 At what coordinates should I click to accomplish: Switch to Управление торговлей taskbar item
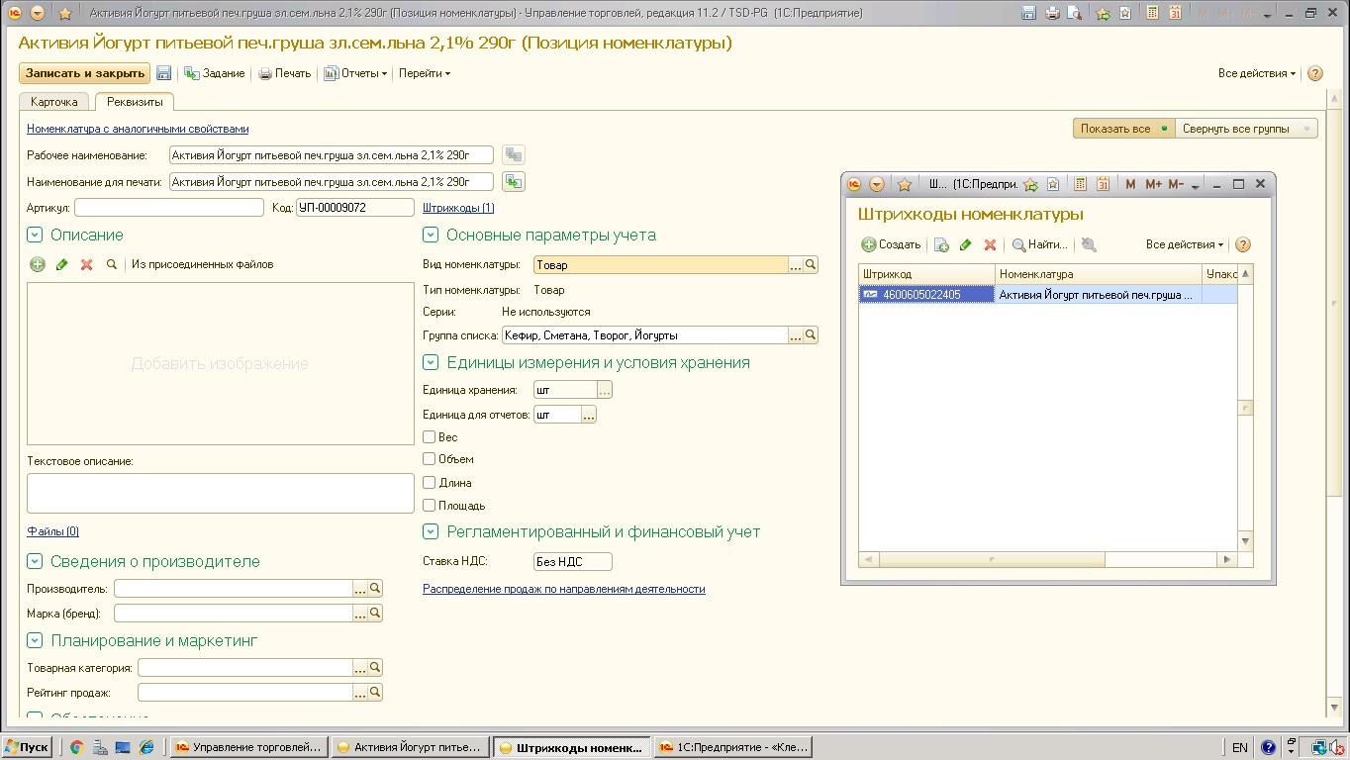pyautogui.click(x=248, y=747)
